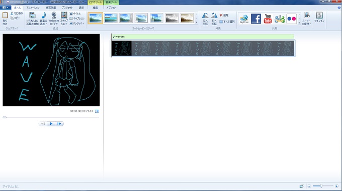Click the WAVE preview monitor image
The height and width of the screenshot is (191, 342).
click(51, 70)
